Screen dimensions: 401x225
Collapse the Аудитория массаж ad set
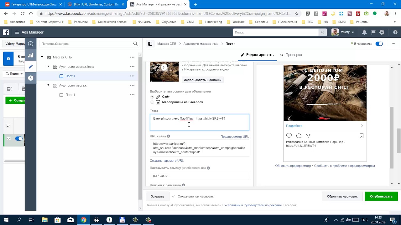[x=48, y=85]
